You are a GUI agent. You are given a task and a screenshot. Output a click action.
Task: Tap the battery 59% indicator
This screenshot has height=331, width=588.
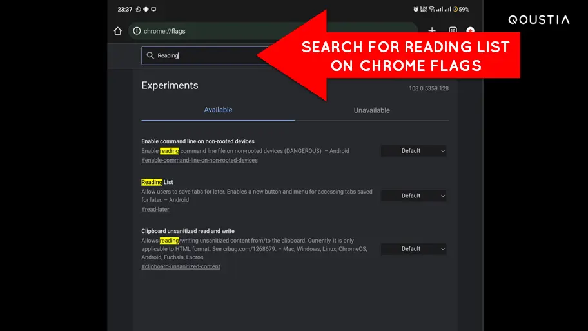[x=461, y=10]
